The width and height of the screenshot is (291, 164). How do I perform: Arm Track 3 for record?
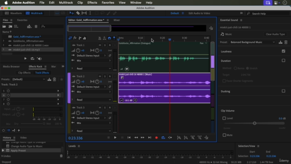pos(110,108)
